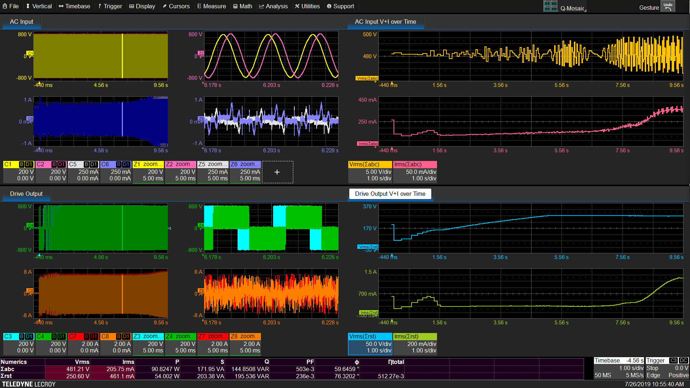This screenshot has width=690, height=388.
Task: Open the Timebase descriptor box
Action: [618, 368]
